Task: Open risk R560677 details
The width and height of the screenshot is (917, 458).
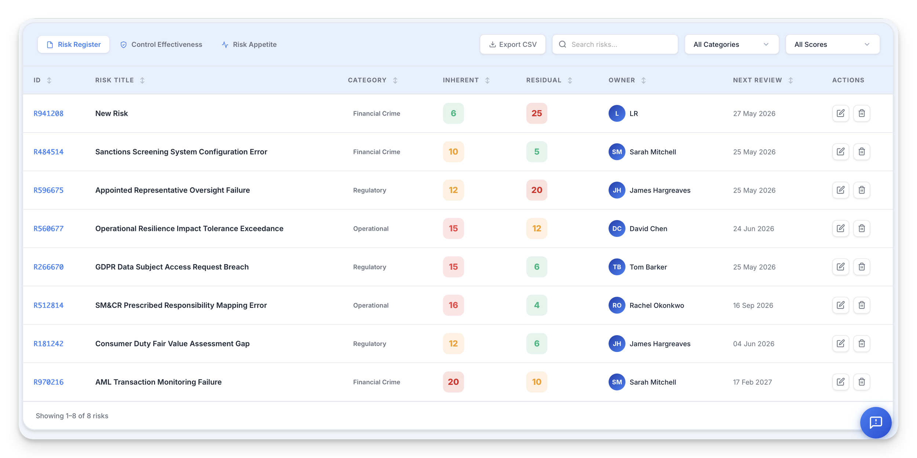Action: point(48,228)
